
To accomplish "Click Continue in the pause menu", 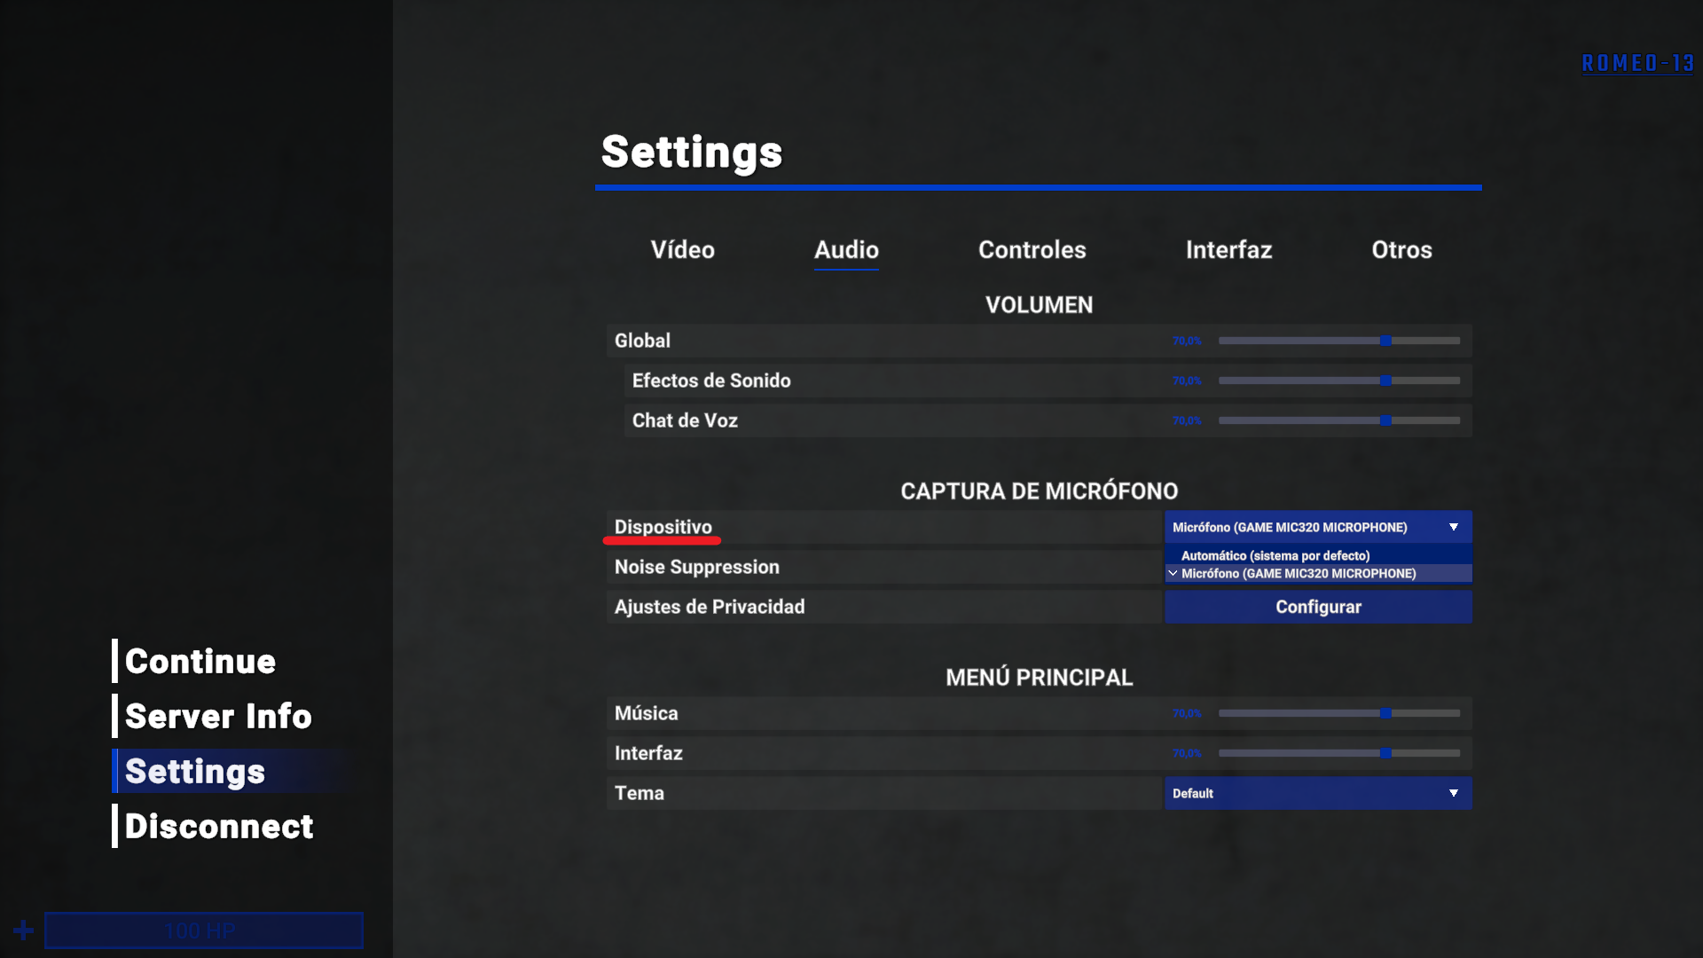I will 200,662.
